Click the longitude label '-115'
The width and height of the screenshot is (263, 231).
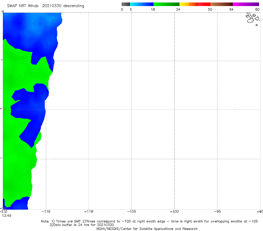[46, 211]
